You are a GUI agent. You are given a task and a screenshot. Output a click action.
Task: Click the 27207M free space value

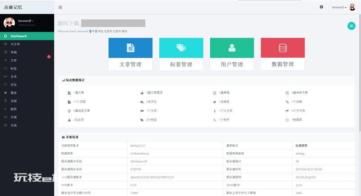pos(135,169)
